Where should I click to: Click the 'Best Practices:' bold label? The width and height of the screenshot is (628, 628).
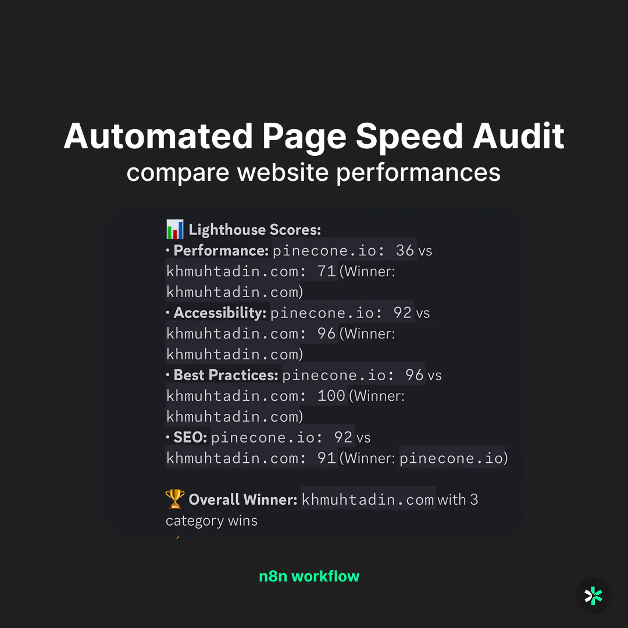click(x=226, y=375)
